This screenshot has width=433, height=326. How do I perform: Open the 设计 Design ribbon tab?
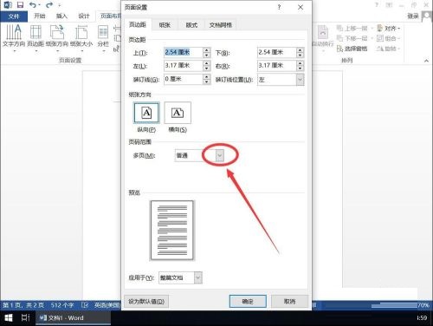pos(84,16)
